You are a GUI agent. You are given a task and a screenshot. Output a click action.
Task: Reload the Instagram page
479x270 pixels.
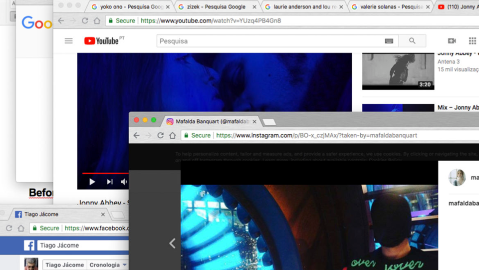[x=160, y=135]
